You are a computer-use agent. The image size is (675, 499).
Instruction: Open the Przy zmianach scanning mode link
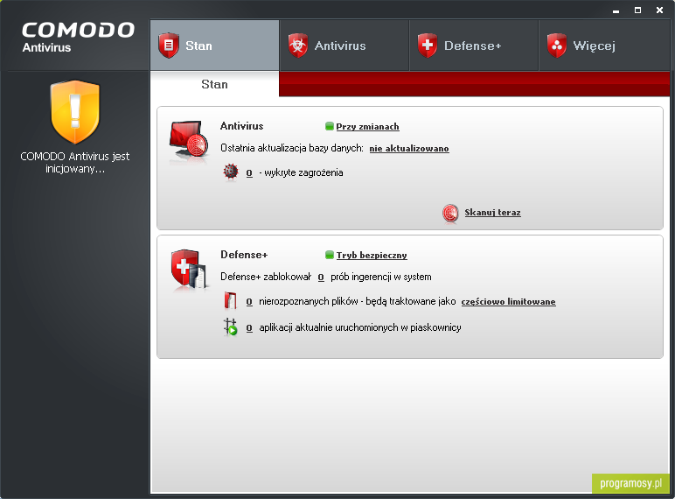pos(367,127)
